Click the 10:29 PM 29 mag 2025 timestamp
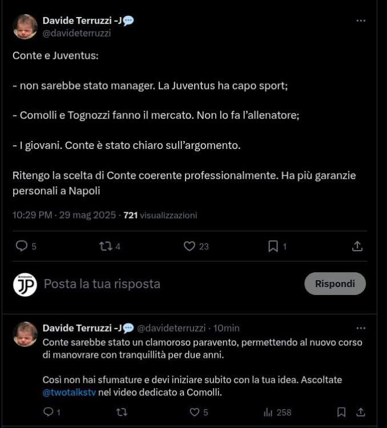This screenshot has height=428, width=387. [64, 215]
